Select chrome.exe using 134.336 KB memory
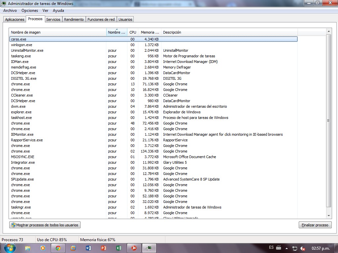338x253 pixels. coord(153,151)
